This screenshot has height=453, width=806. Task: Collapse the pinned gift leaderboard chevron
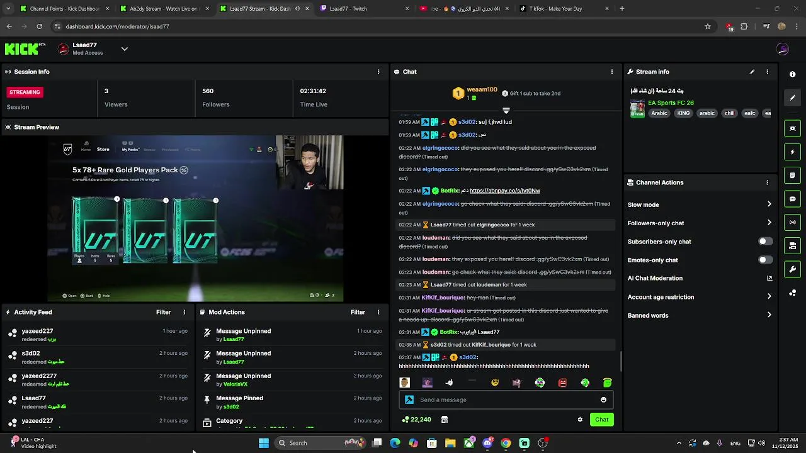click(506, 110)
